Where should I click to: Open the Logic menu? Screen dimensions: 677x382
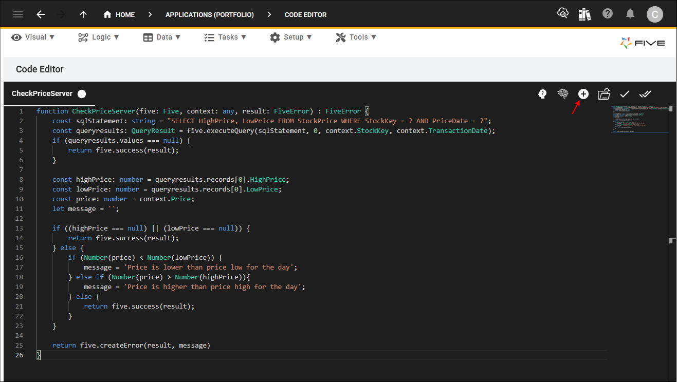(99, 37)
